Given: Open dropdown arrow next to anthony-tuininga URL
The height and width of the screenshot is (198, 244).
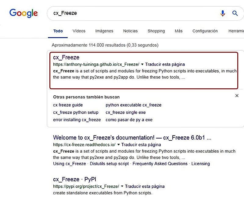Looking at the screenshot, I should coord(142,64).
